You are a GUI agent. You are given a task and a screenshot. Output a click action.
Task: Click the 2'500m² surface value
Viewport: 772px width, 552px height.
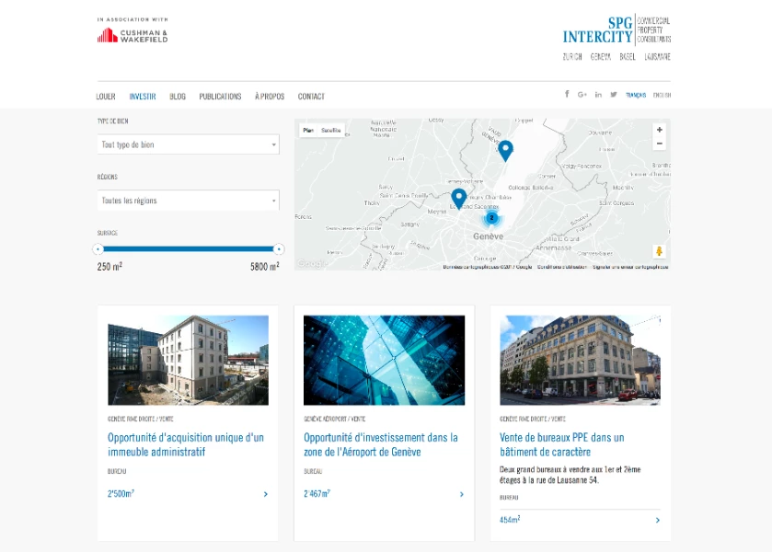(121, 493)
